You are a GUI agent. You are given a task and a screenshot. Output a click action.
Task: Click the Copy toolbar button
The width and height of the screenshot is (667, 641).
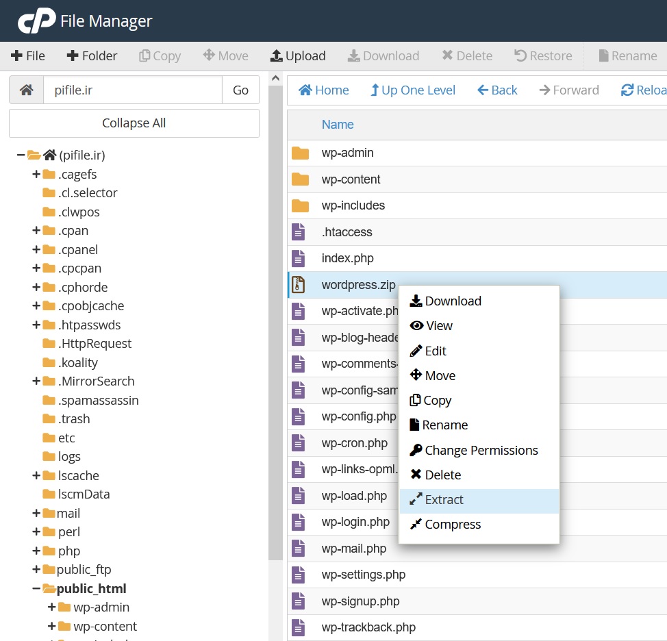point(160,55)
